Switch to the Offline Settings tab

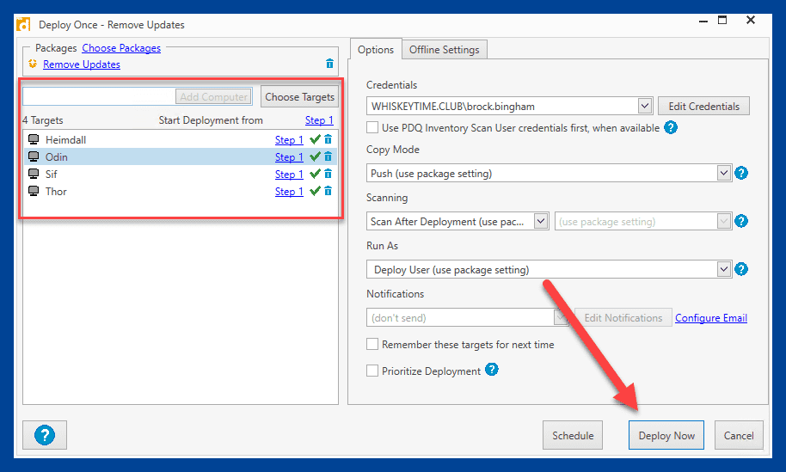pyautogui.click(x=444, y=50)
